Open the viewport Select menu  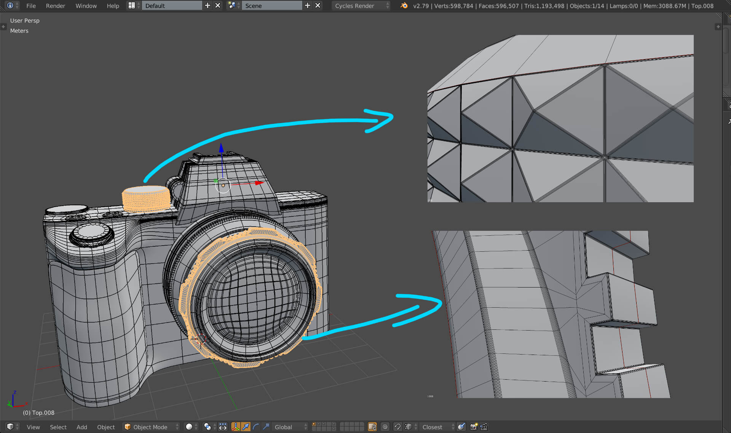(x=58, y=427)
